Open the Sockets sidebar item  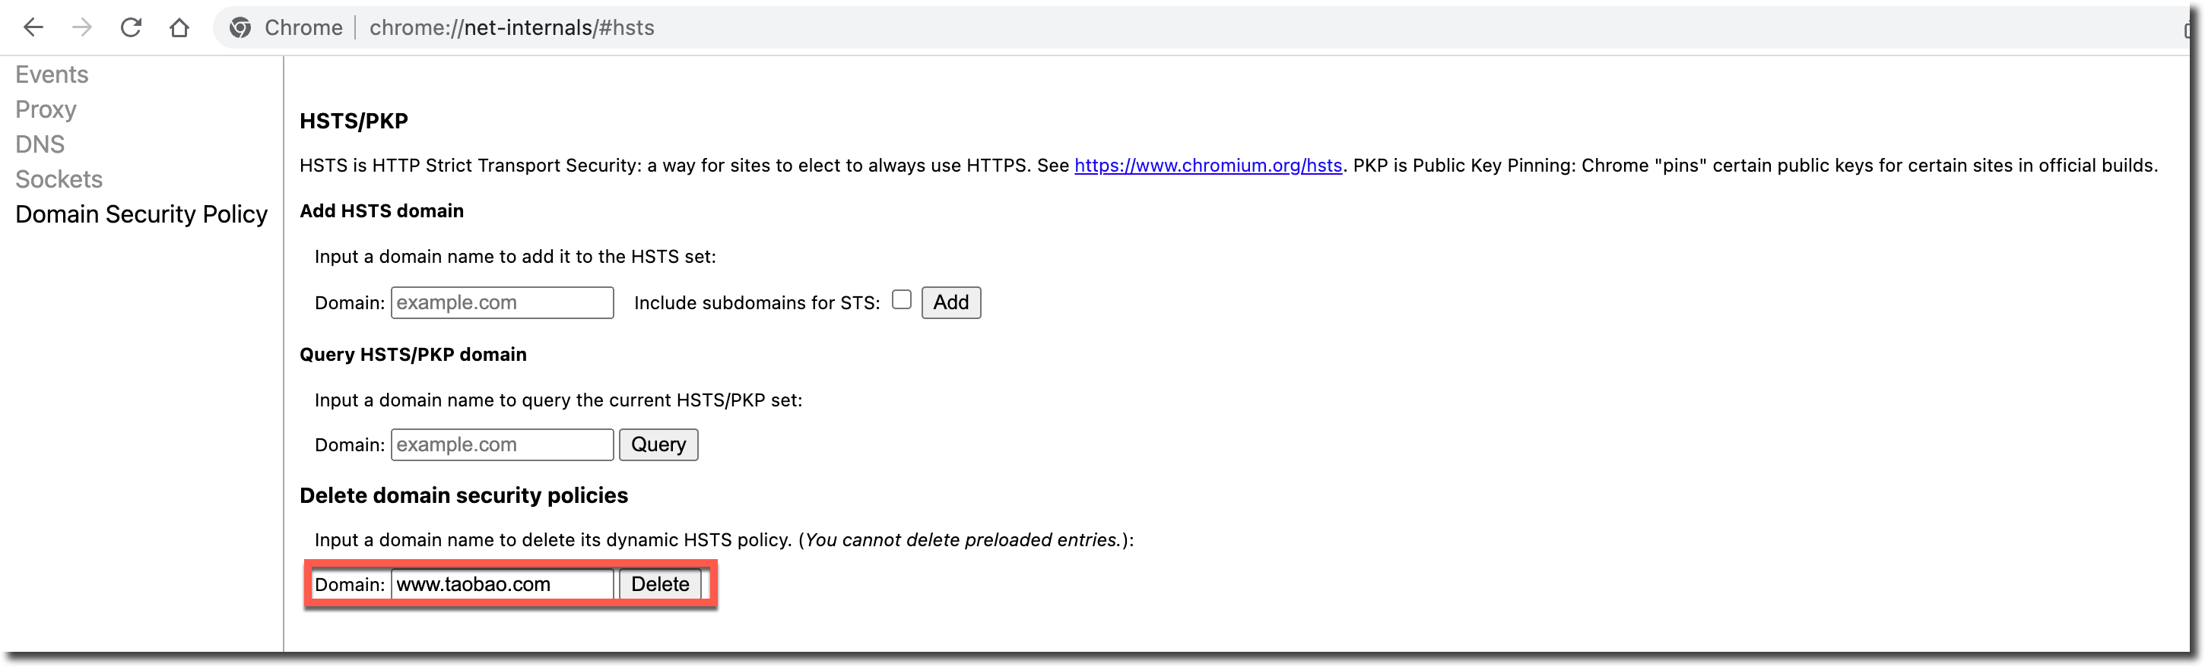pos(59,179)
